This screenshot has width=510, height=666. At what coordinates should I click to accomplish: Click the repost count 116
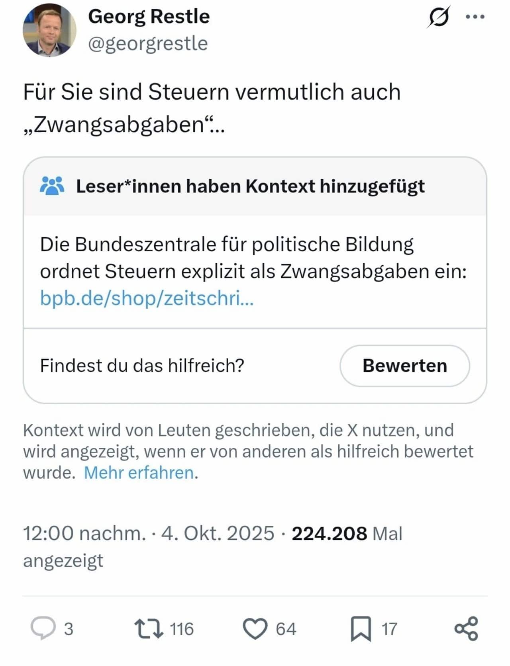pyautogui.click(x=182, y=629)
